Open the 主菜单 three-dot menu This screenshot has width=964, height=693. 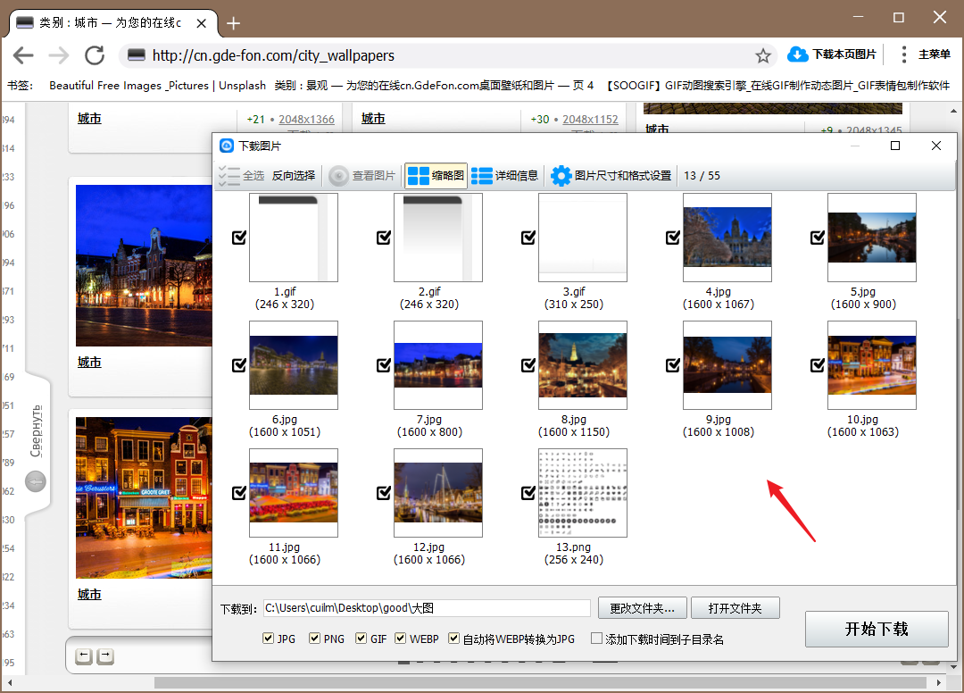tap(926, 54)
